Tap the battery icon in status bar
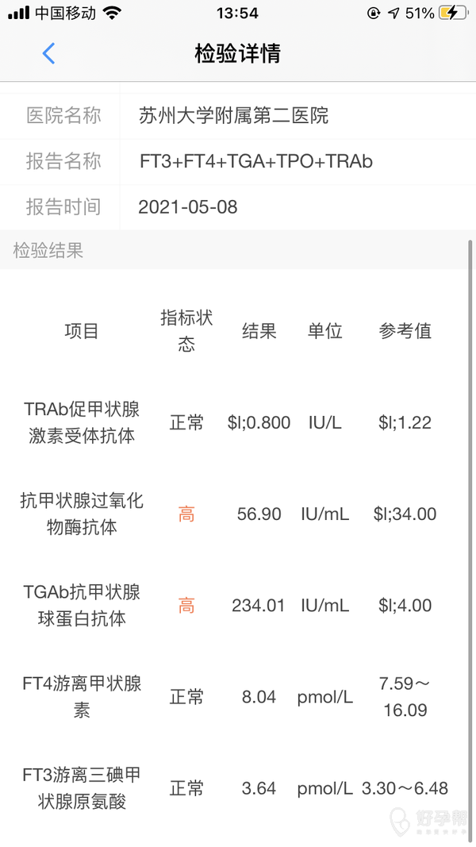 coord(452,13)
